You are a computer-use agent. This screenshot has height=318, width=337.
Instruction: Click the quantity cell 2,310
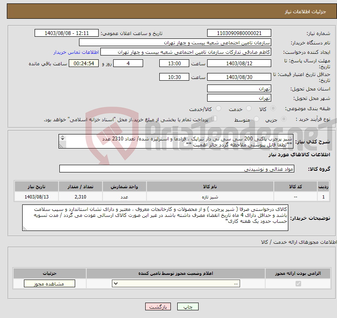click(x=80, y=197)
